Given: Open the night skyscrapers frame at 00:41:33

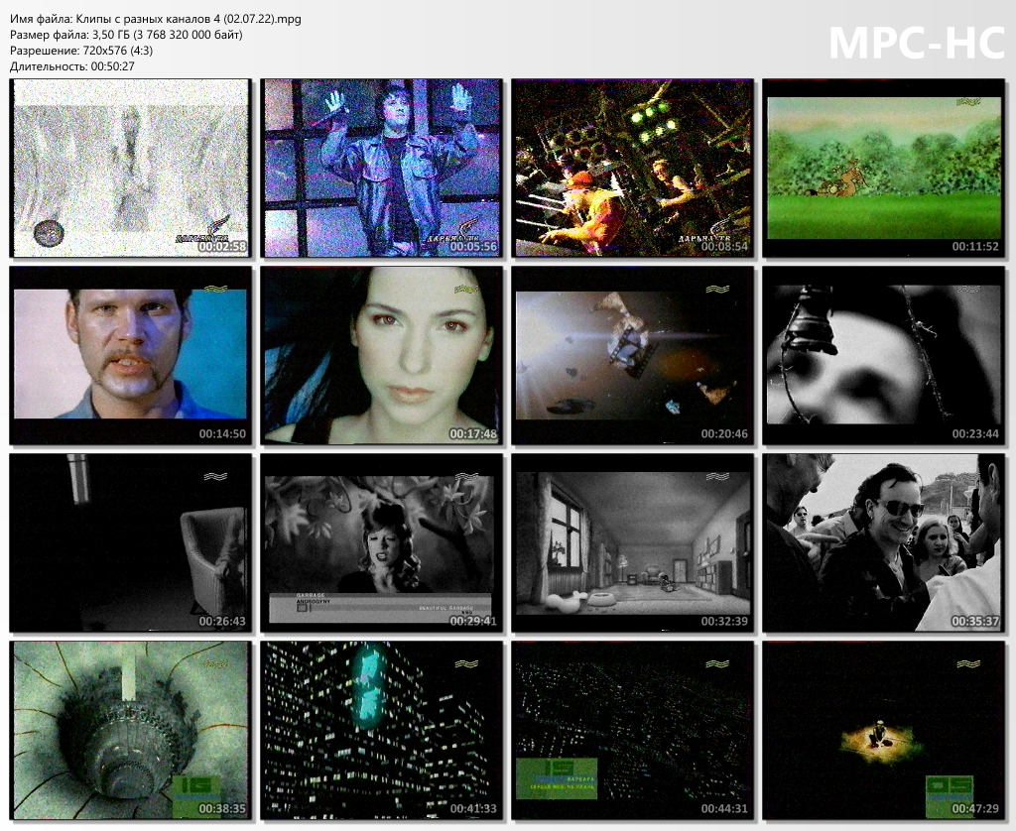Looking at the screenshot, I should pyautogui.click(x=382, y=731).
